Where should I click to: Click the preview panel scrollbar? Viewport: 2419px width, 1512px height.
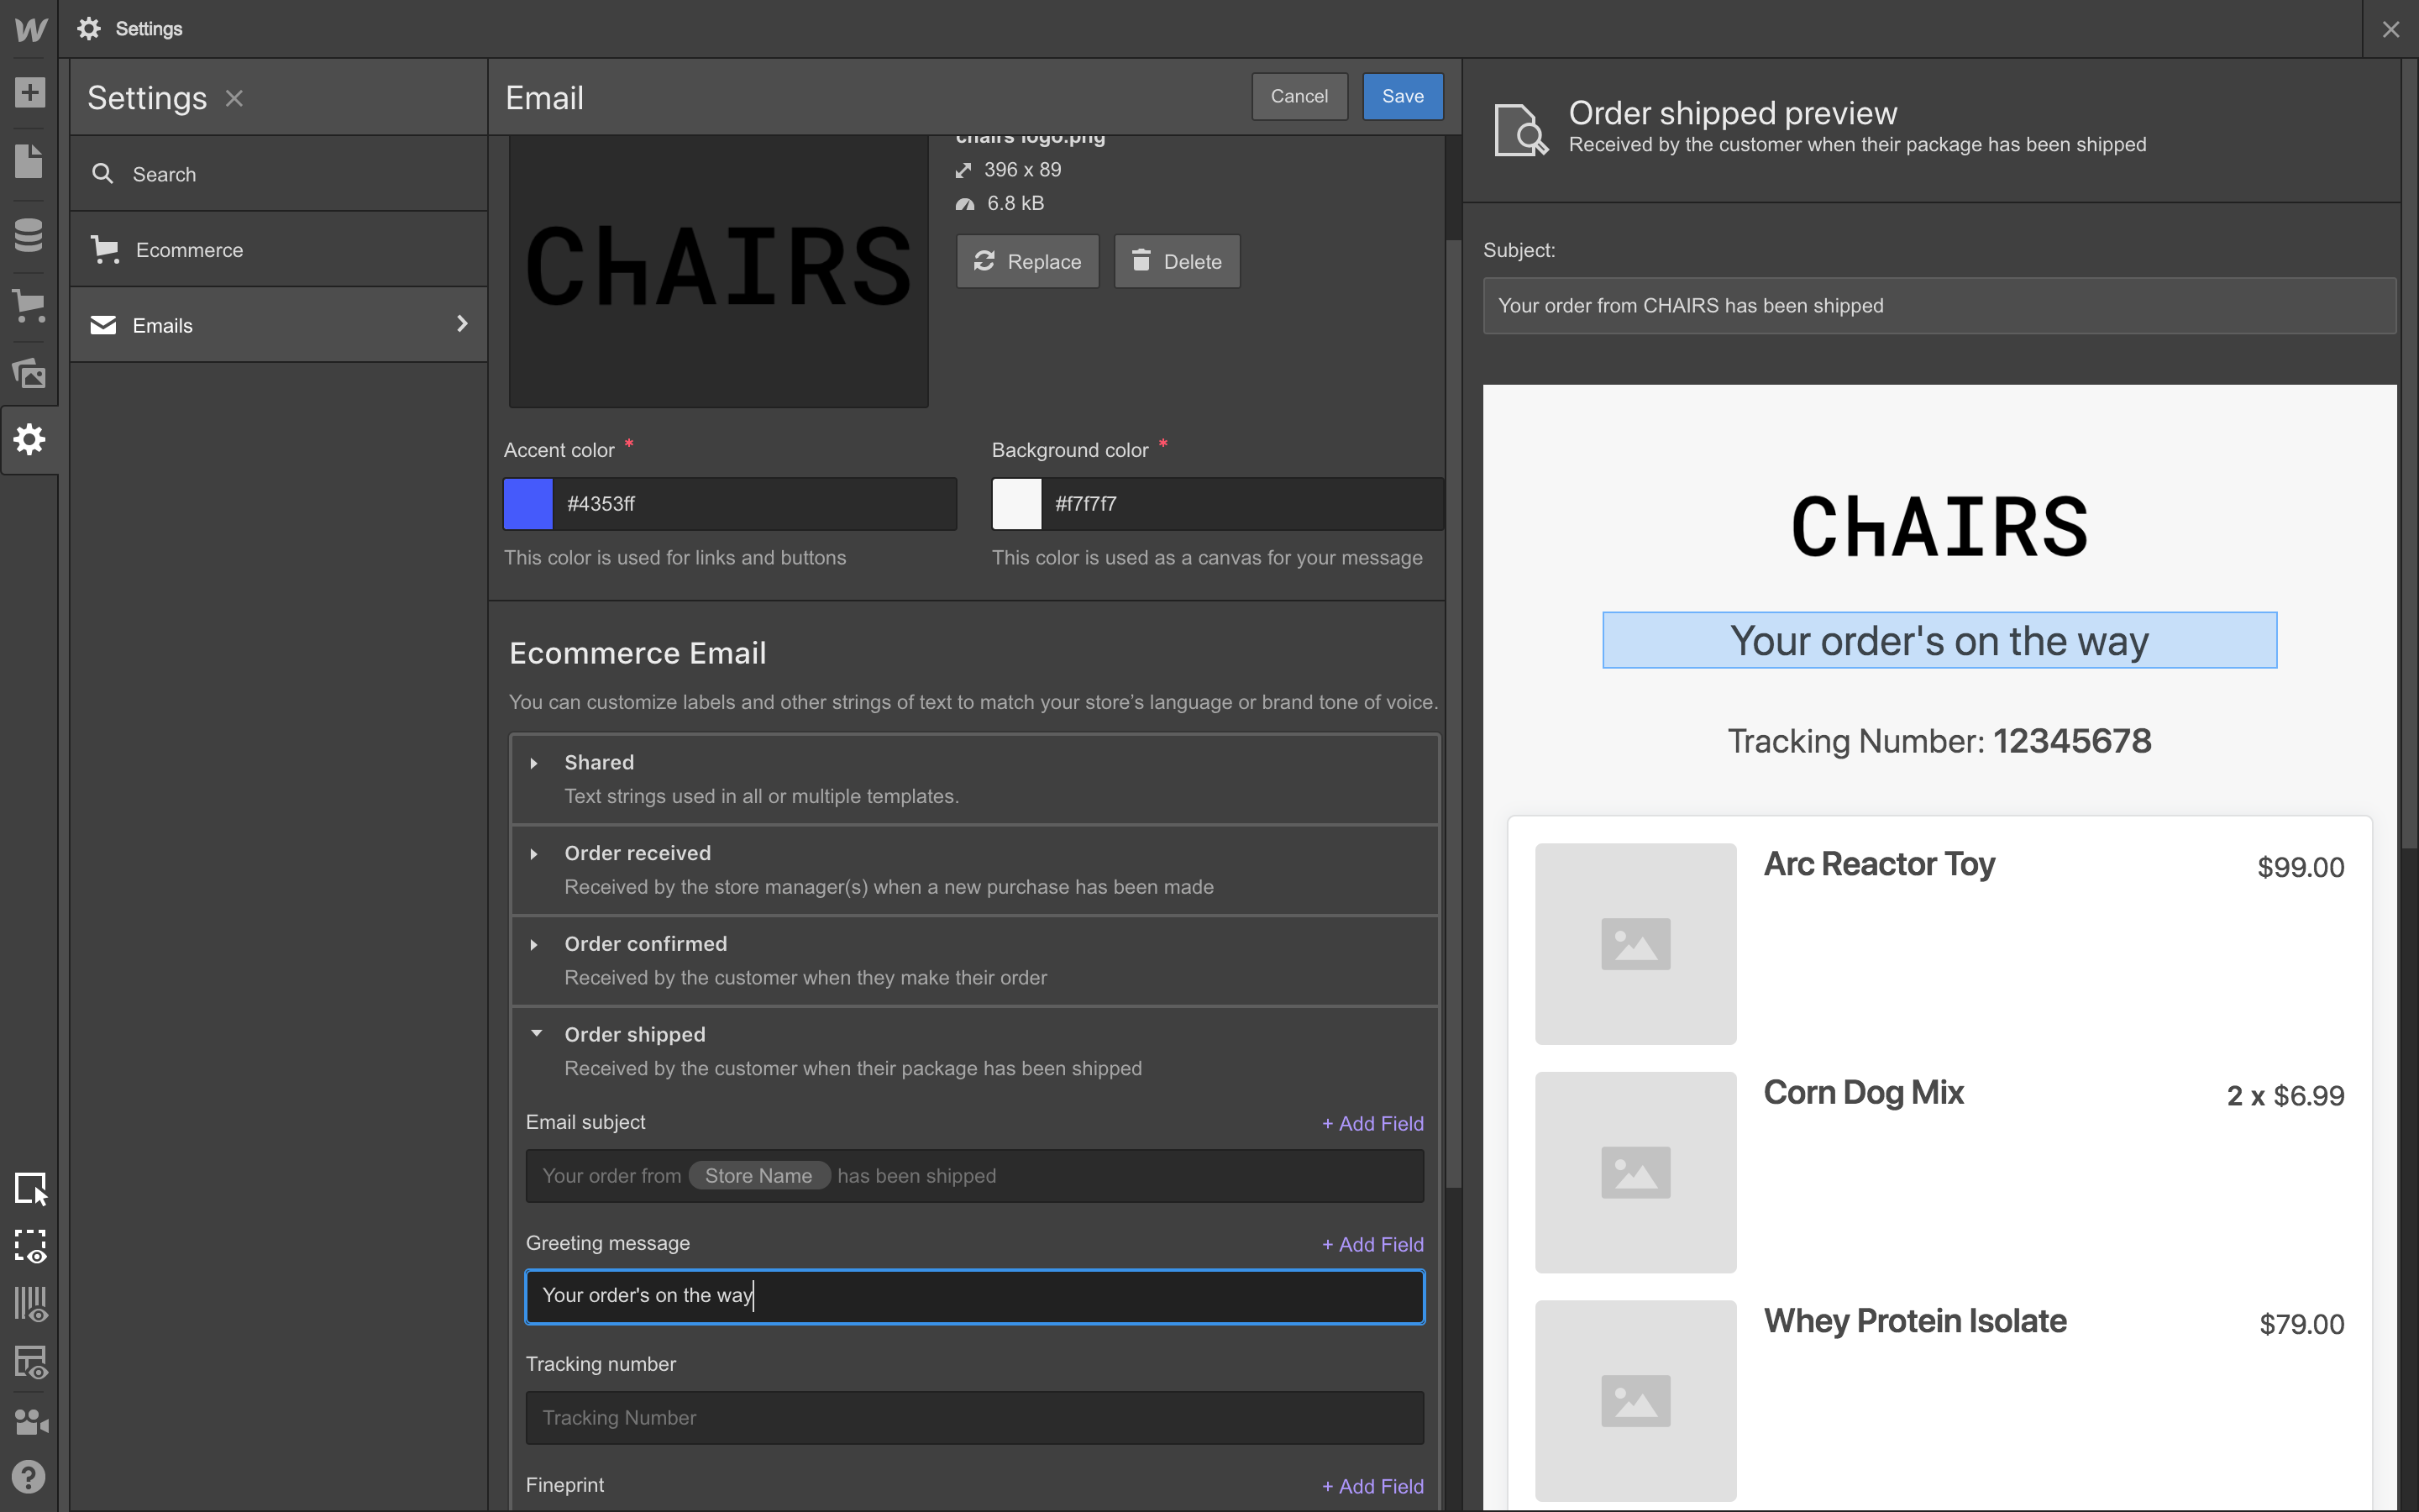2409,453
